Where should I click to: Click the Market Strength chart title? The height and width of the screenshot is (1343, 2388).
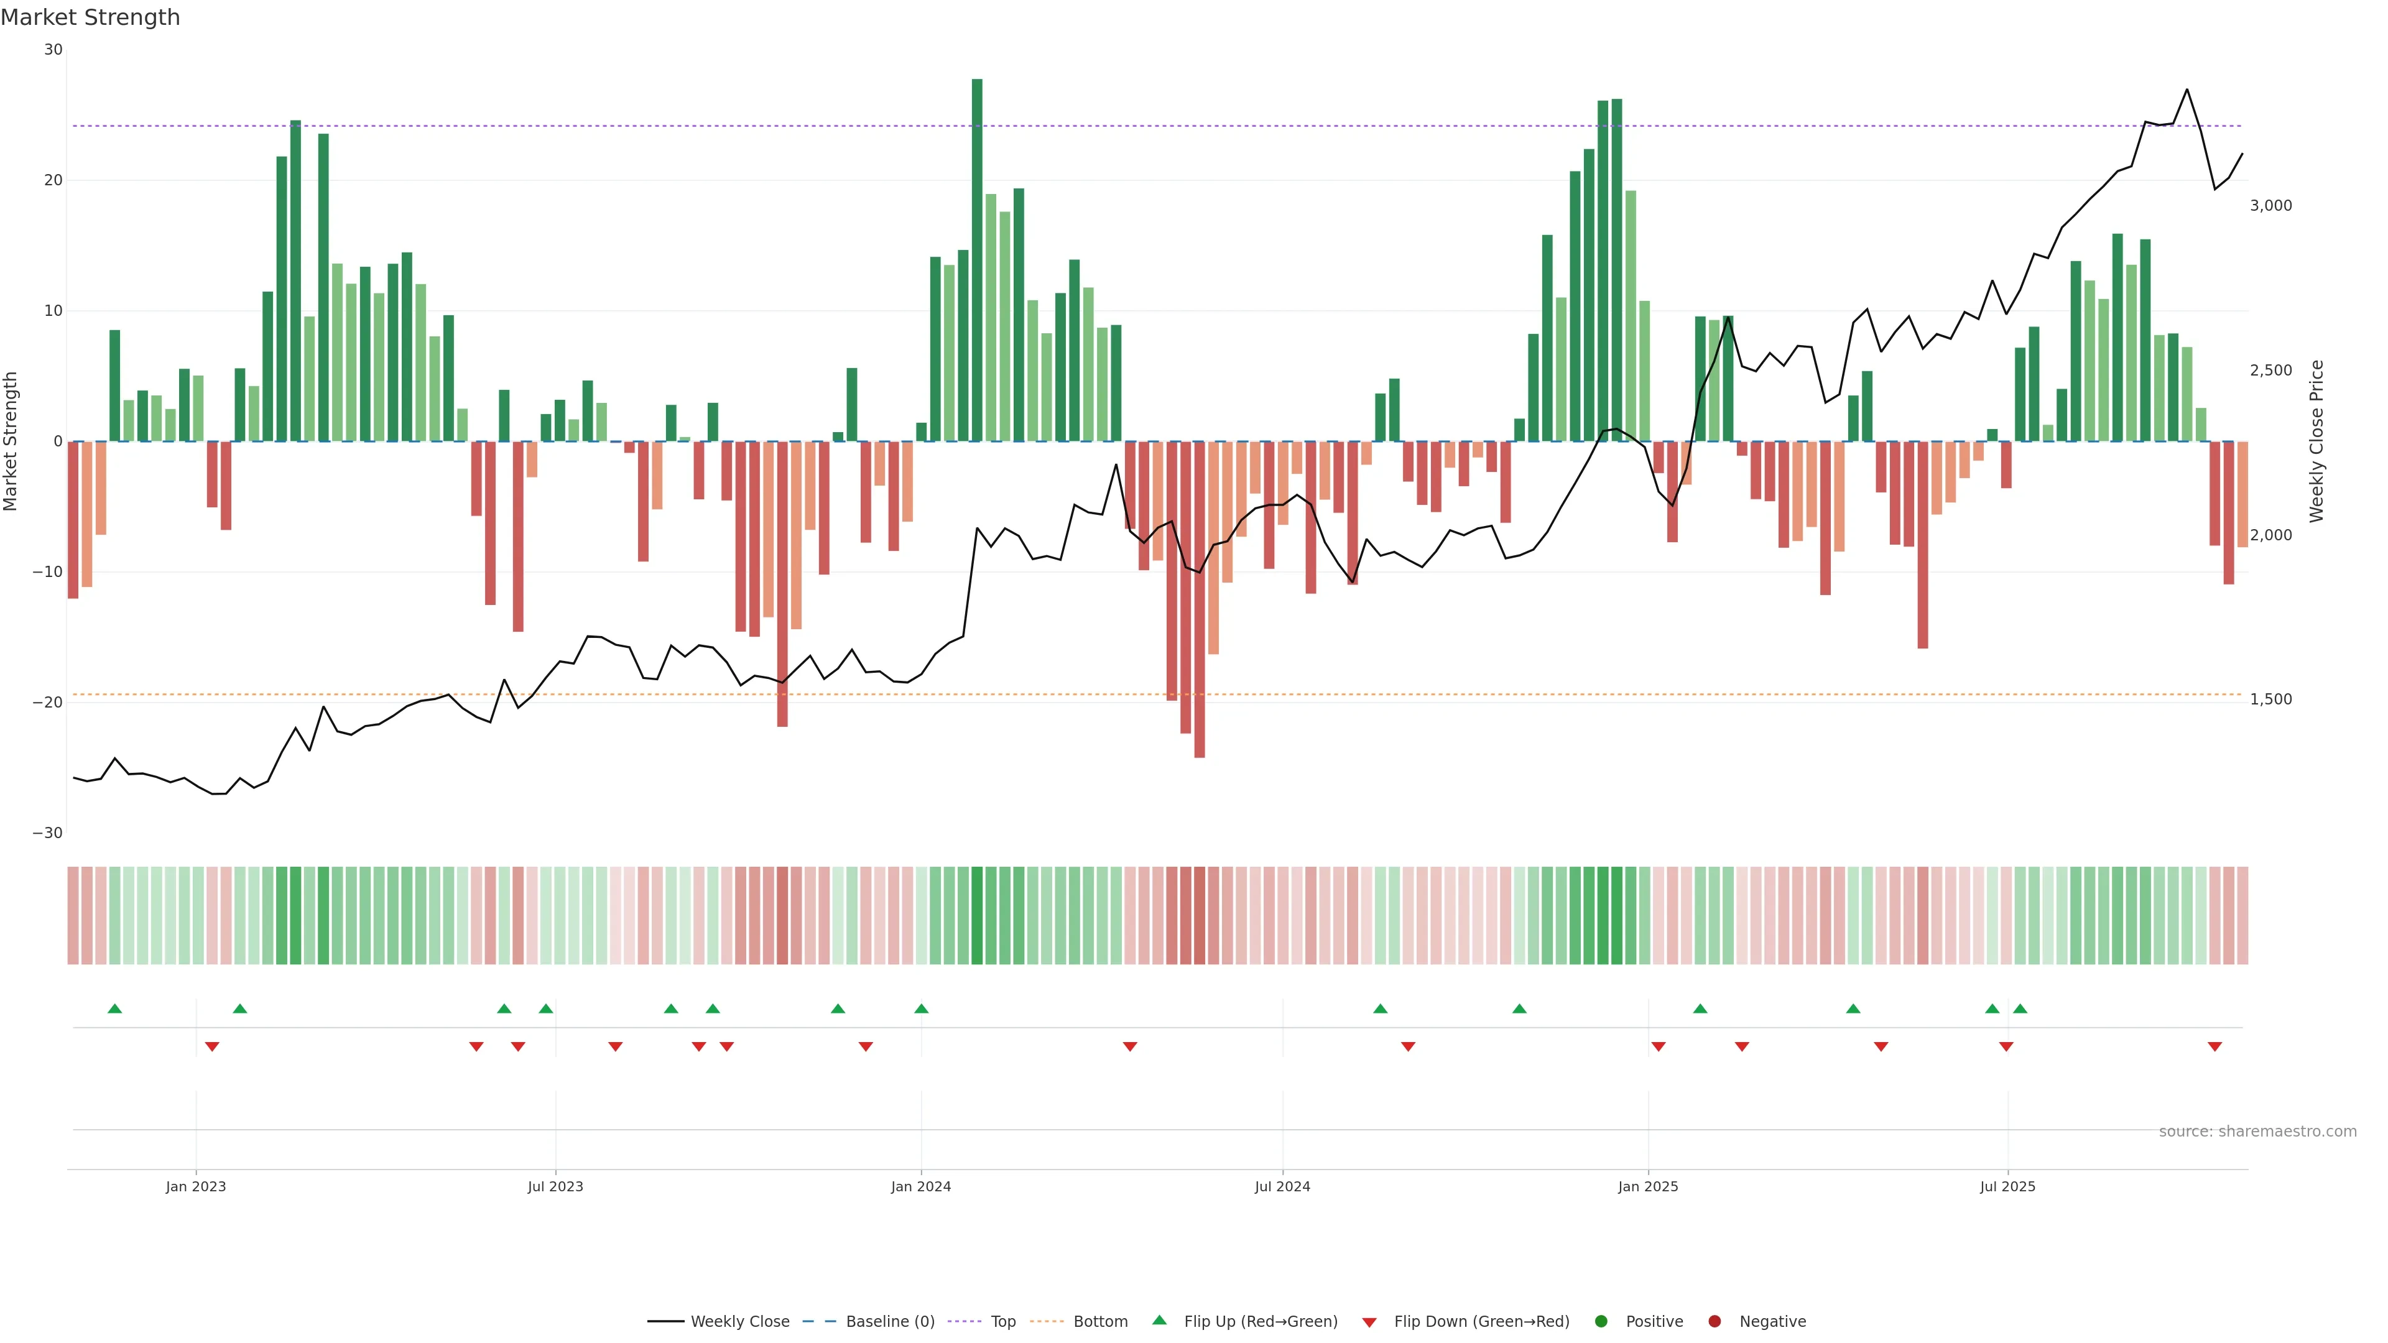[x=90, y=17]
